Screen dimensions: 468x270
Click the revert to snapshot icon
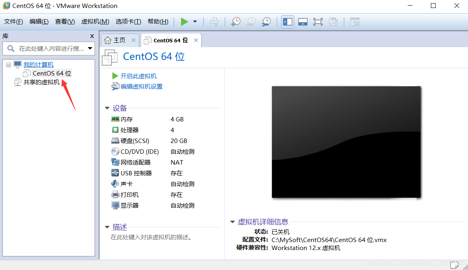pos(251,22)
